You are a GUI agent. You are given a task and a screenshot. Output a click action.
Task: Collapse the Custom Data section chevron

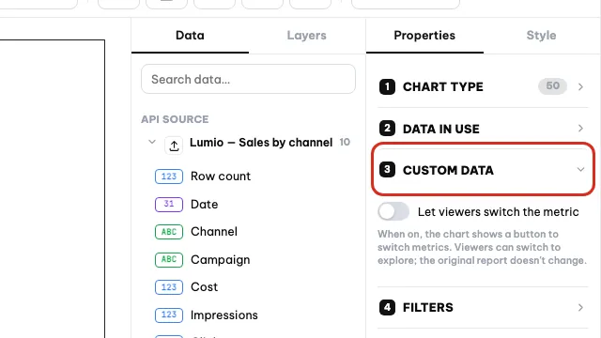(x=580, y=169)
